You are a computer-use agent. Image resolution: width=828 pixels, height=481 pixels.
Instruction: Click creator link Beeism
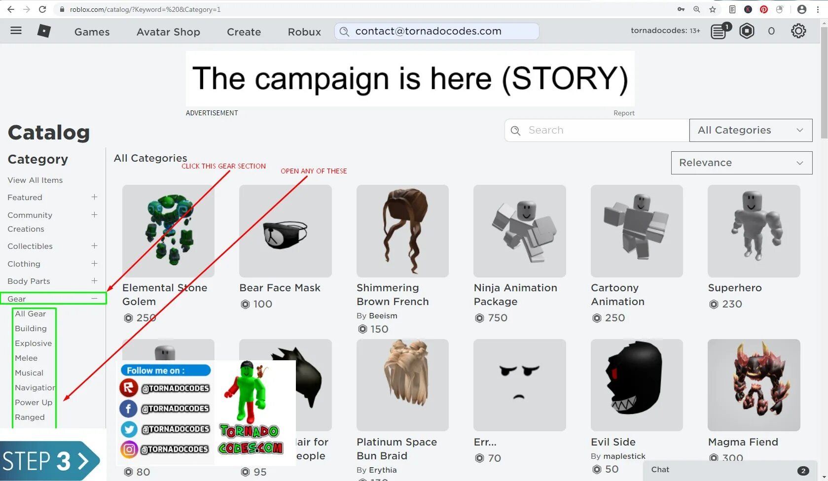[383, 315]
